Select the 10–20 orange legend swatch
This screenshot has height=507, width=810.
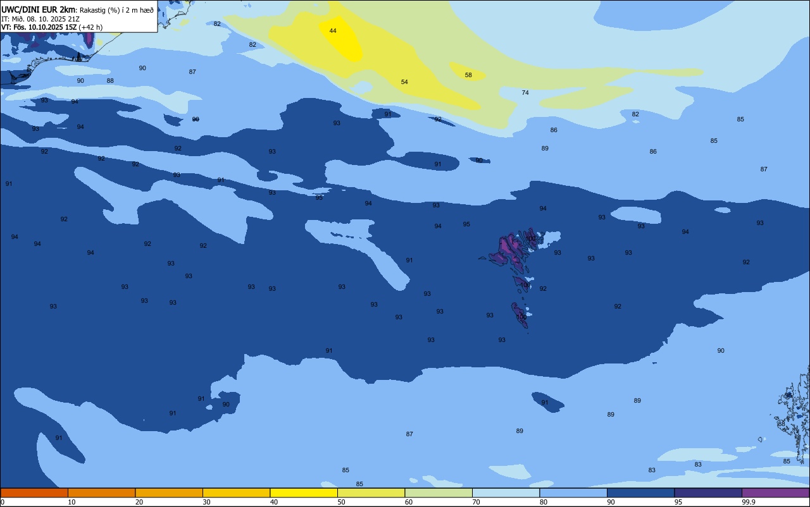coord(101,492)
